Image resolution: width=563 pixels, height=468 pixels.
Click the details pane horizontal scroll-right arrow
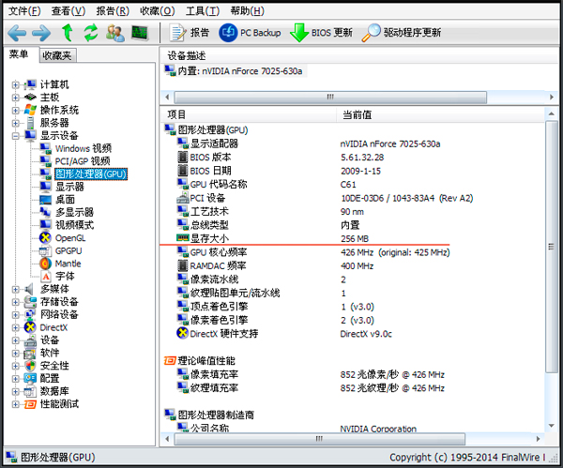pos(539,439)
